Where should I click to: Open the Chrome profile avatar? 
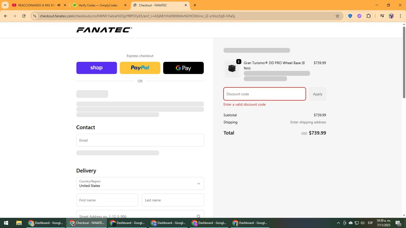click(x=391, y=16)
